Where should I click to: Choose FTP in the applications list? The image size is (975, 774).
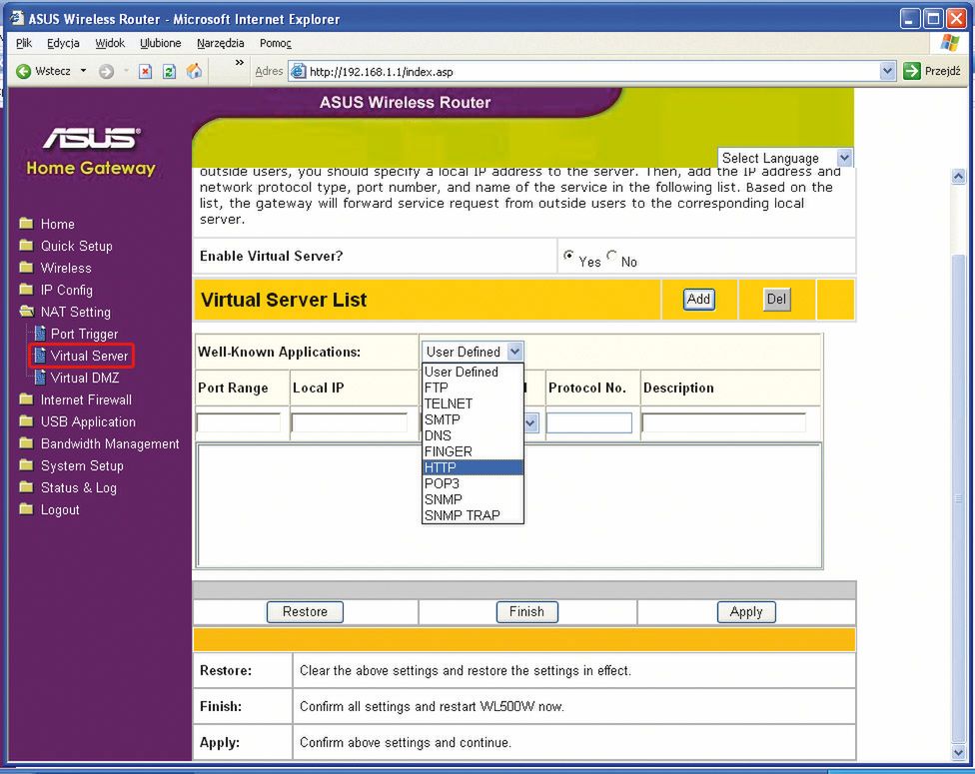(x=473, y=387)
